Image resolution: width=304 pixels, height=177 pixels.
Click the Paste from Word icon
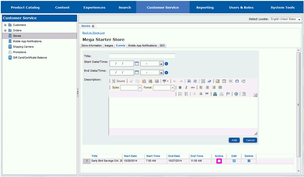(x=157, y=81)
